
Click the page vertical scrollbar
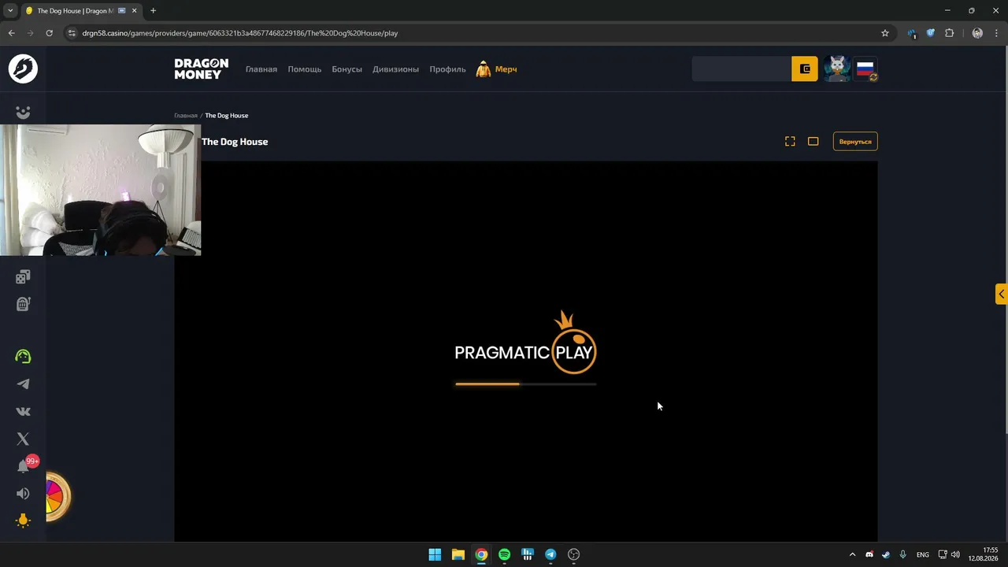point(1005,239)
